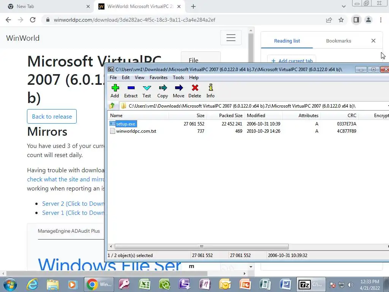Sort by Packed Size column header
This screenshot has height=292, width=389.
226,116
